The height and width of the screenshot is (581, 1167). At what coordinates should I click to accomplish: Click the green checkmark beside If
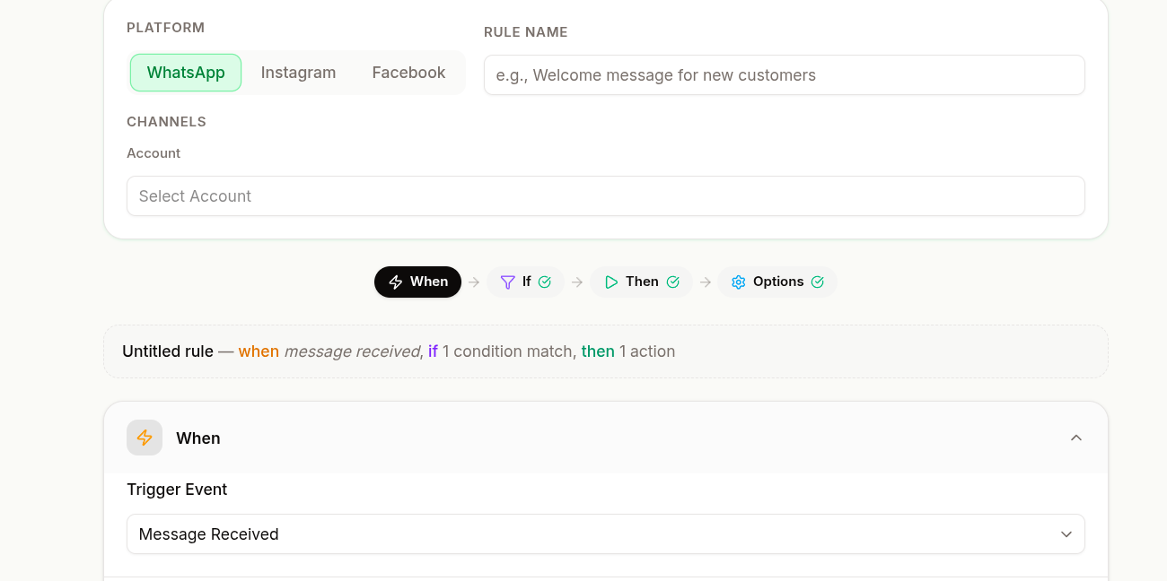click(x=545, y=282)
